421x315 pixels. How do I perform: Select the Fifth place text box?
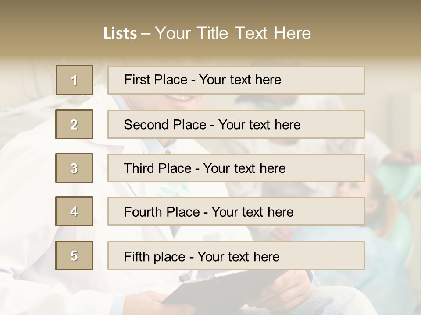236,255
